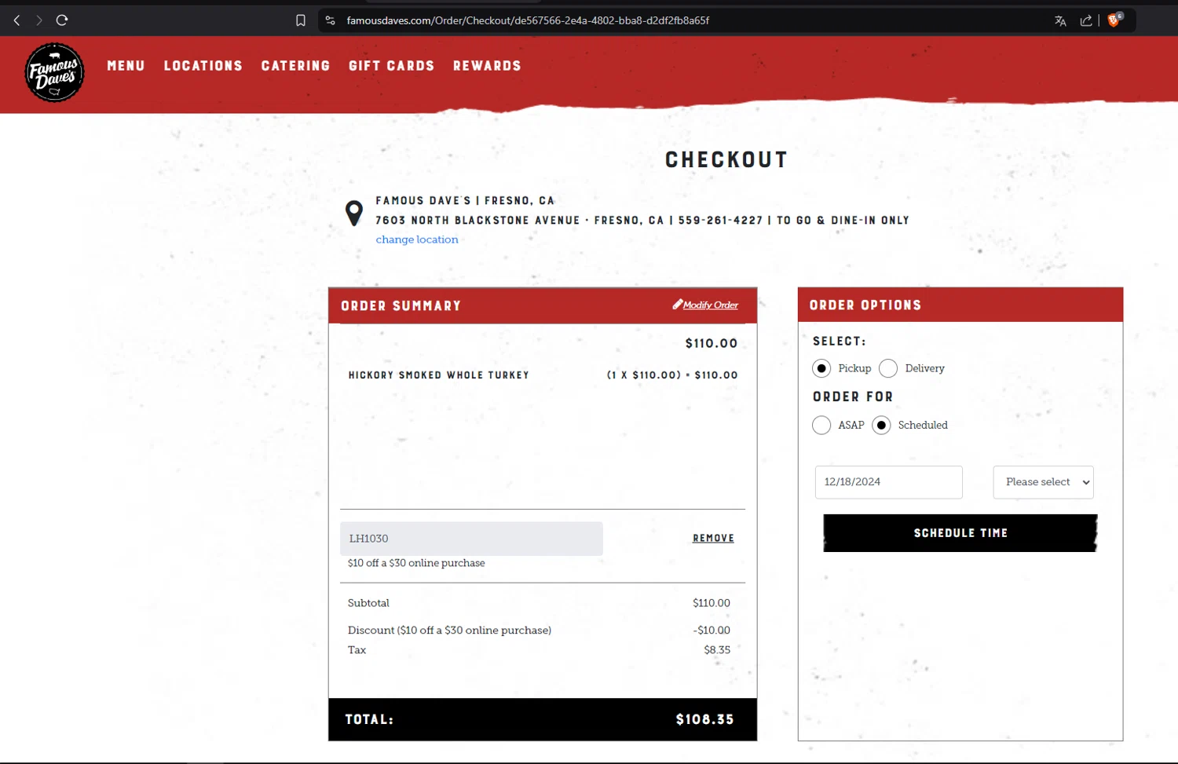
Task: Bookmark this page
Action: click(301, 20)
